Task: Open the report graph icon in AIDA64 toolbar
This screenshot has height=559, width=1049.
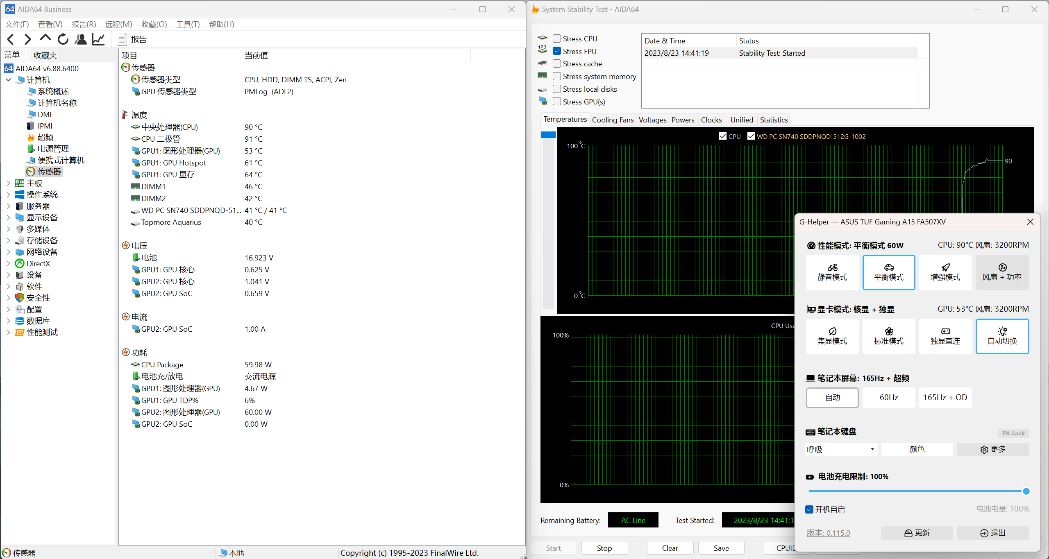Action: [x=98, y=39]
